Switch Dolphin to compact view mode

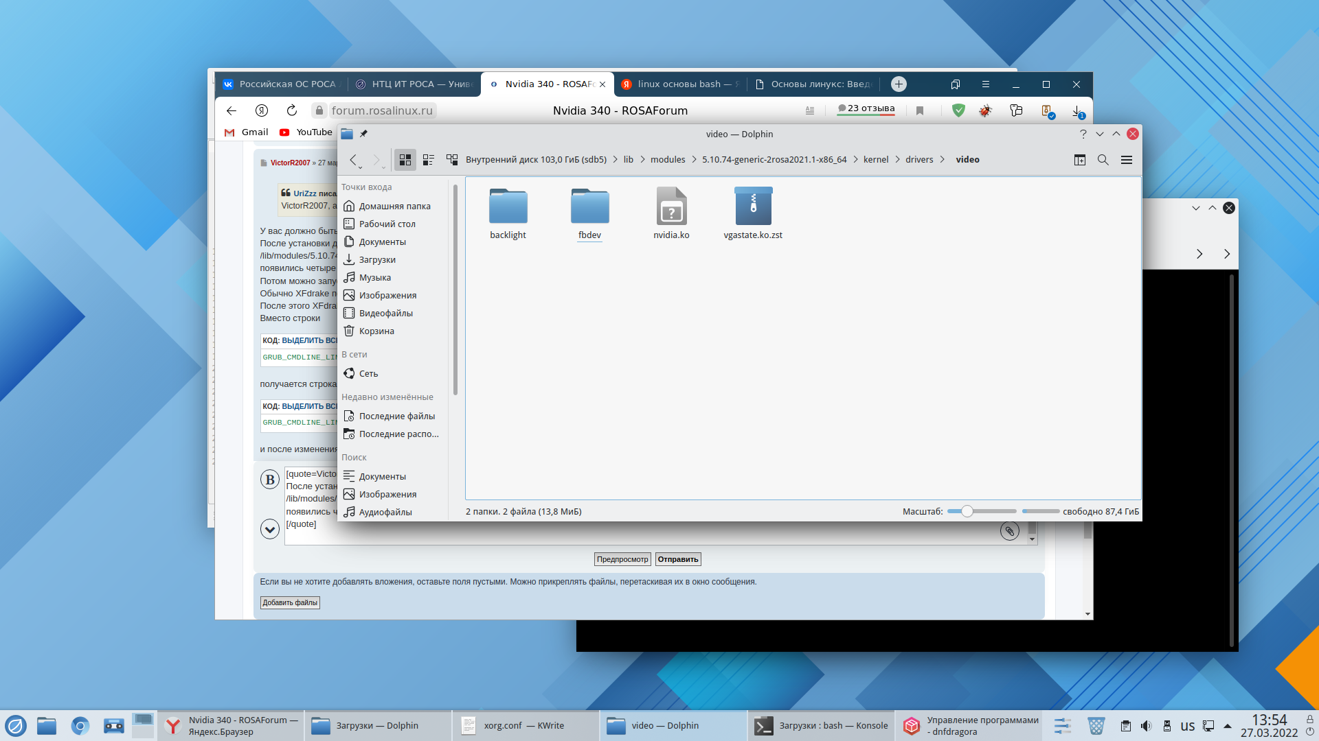tap(429, 160)
